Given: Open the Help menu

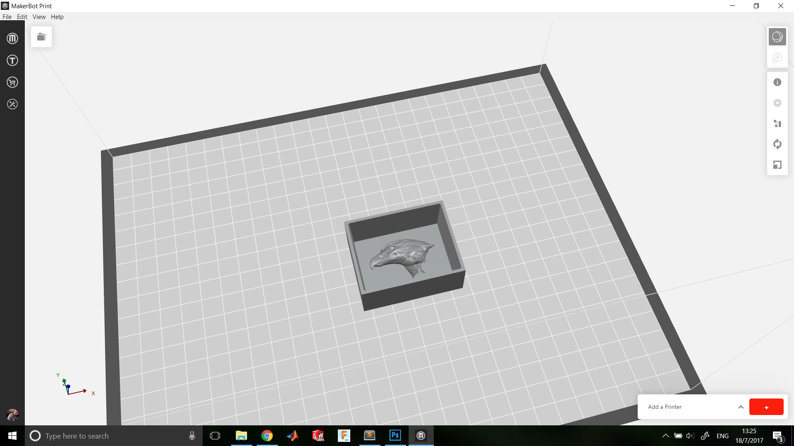Looking at the screenshot, I should 57,17.
